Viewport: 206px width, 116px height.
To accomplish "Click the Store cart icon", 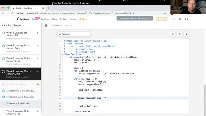I will (80, 19).
